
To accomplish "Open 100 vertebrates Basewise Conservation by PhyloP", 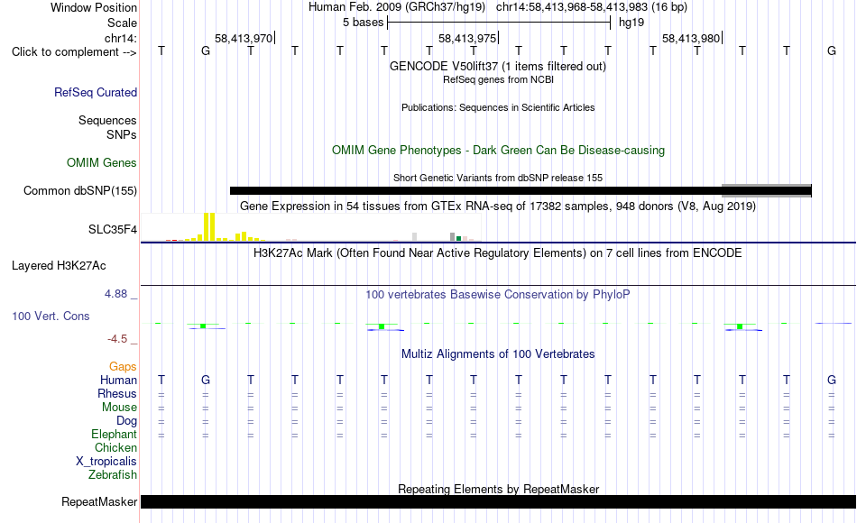I will pyautogui.click(x=497, y=295).
